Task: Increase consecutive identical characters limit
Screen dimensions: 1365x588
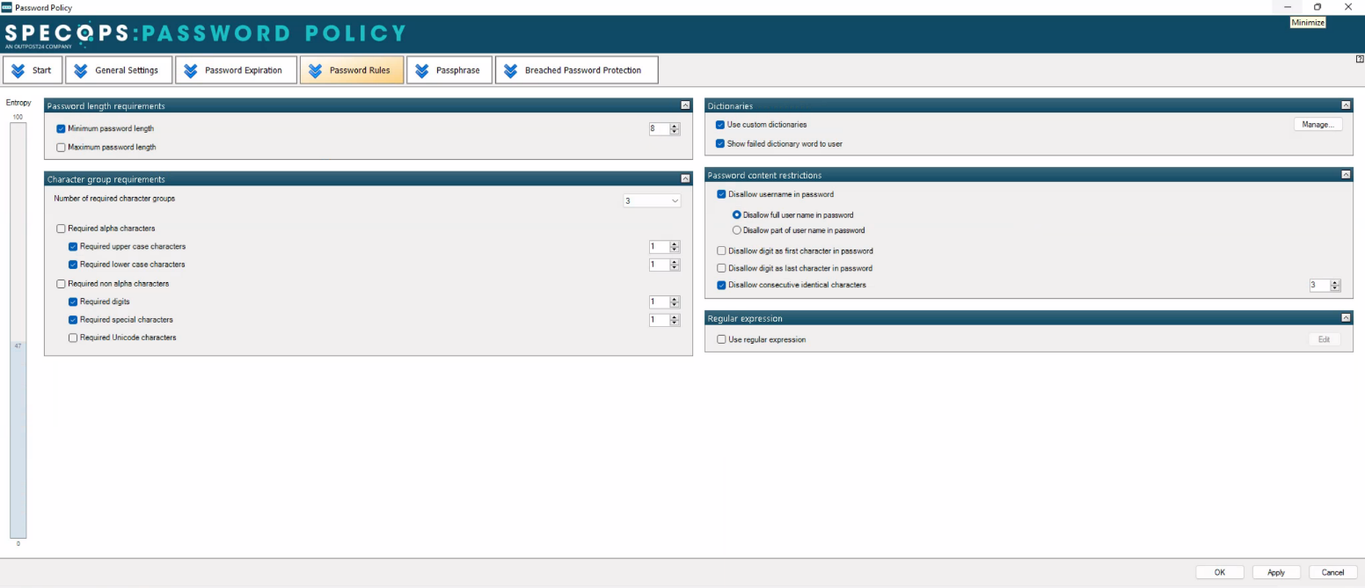Action: (1335, 282)
